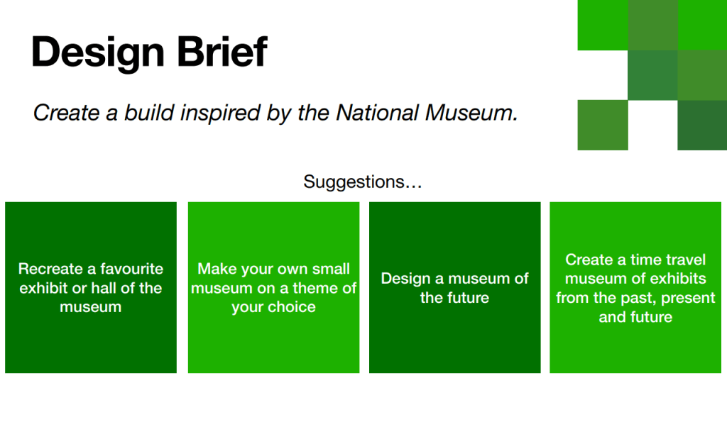Click the 'Suggestions…' label

pos(363,182)
